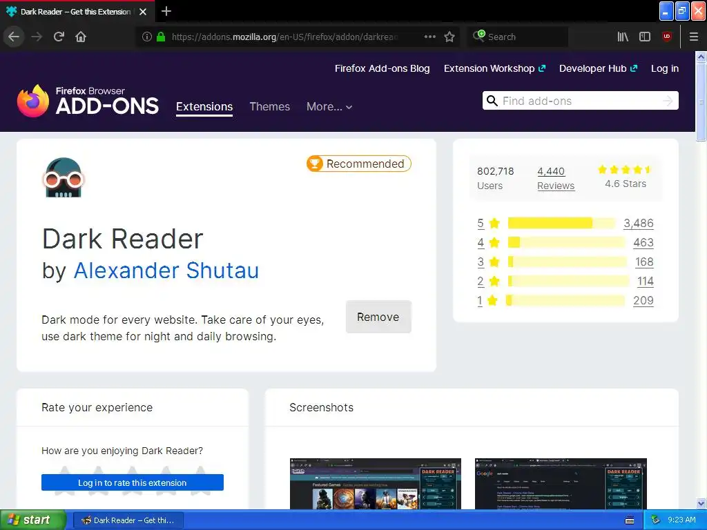Open the Firefox home page icon

click(x=81, y=37)
